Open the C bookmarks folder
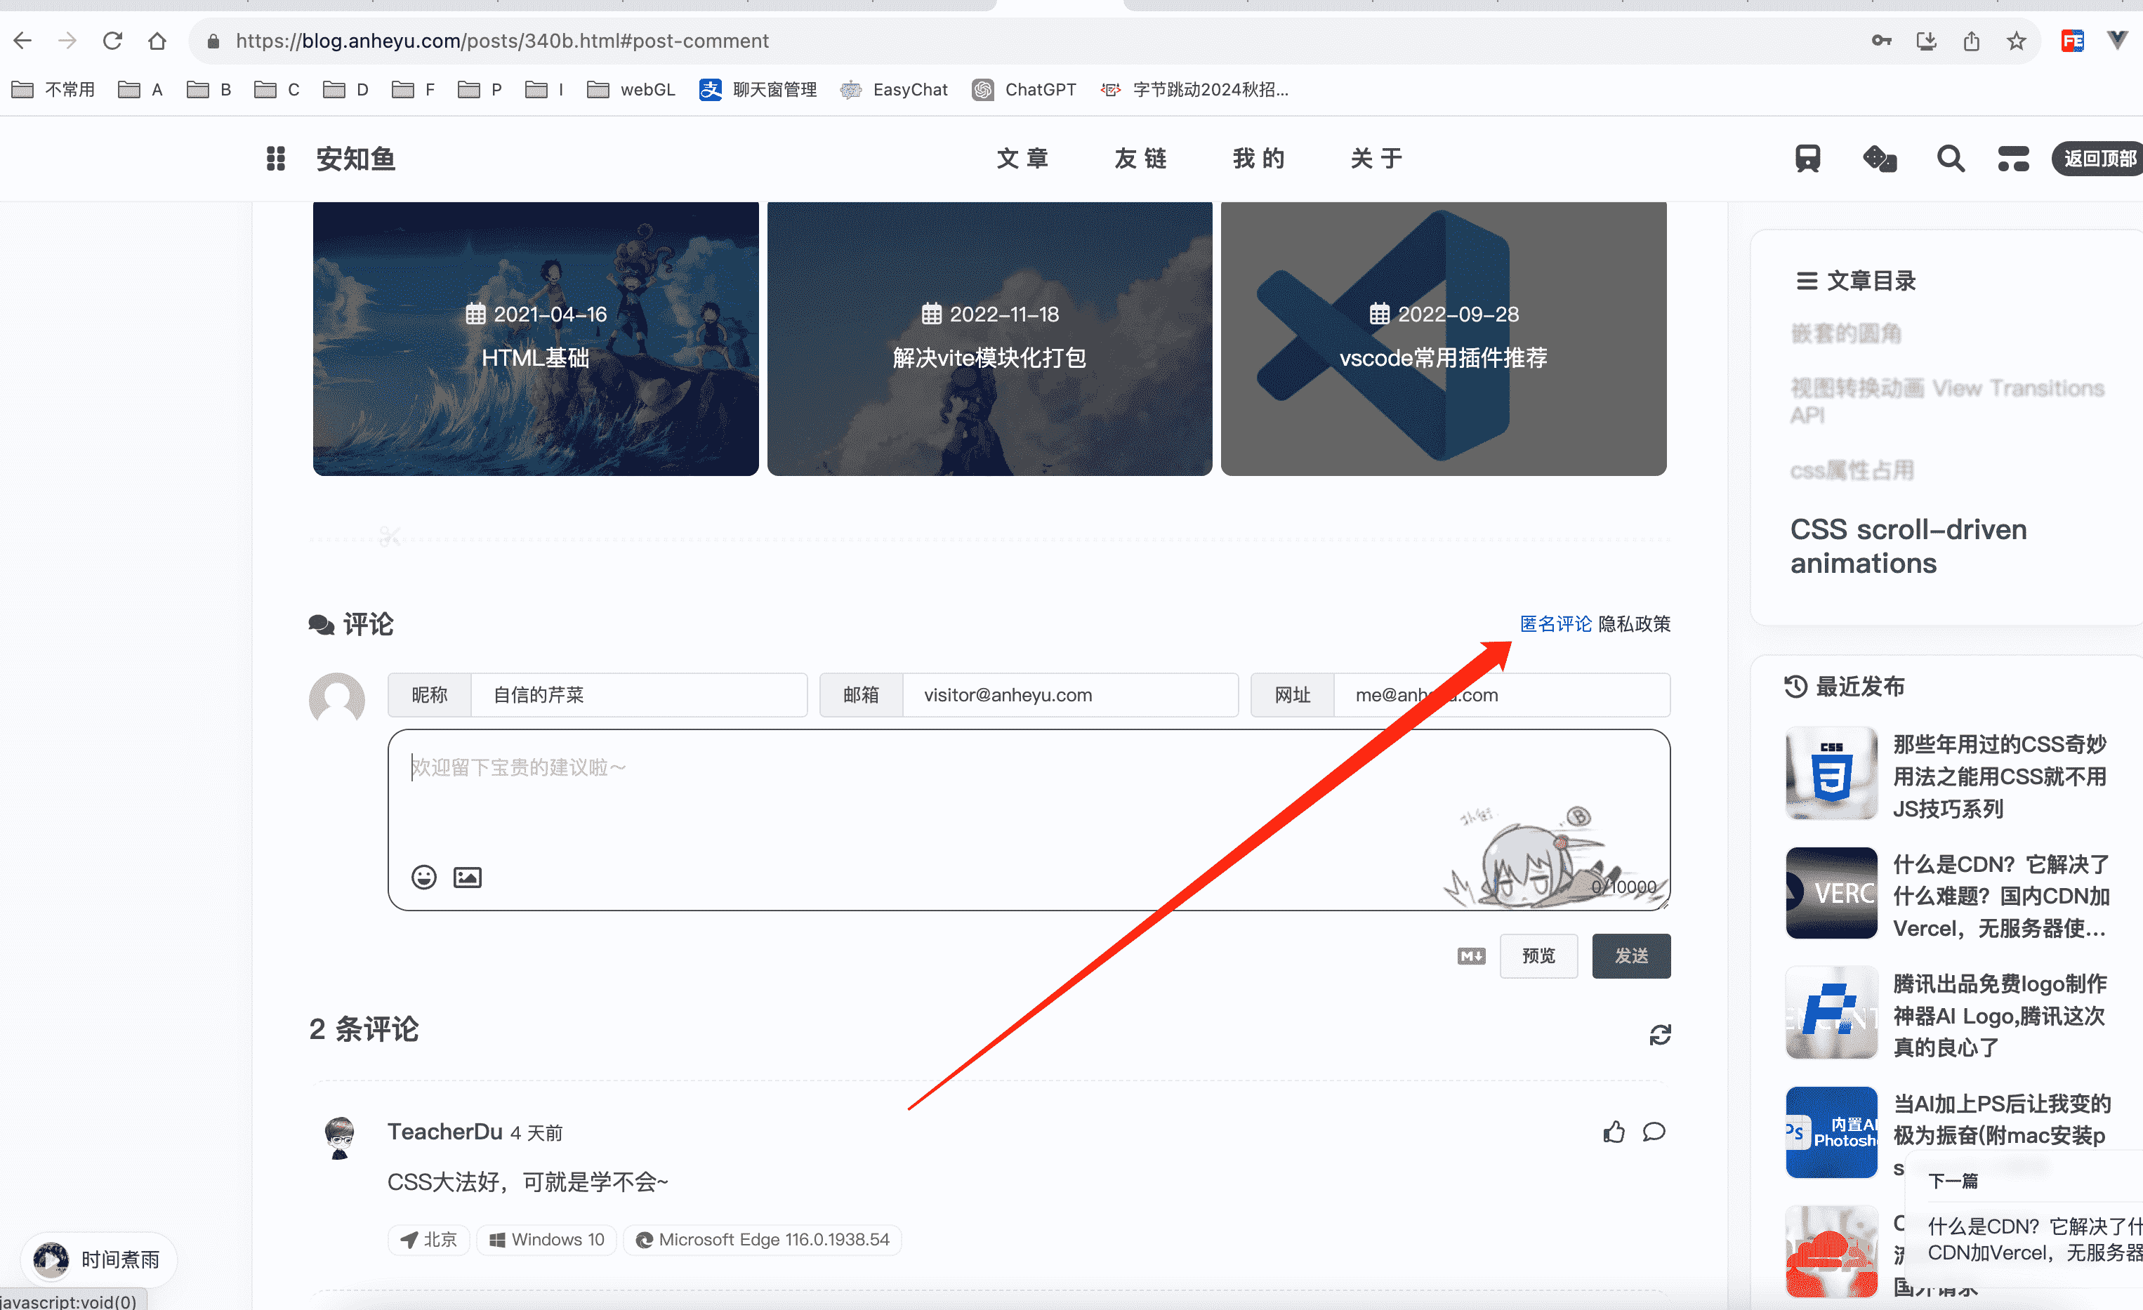 click(x=277, y=88)
